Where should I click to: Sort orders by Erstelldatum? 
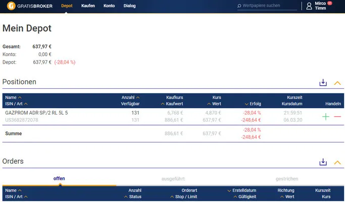[241, 190]
